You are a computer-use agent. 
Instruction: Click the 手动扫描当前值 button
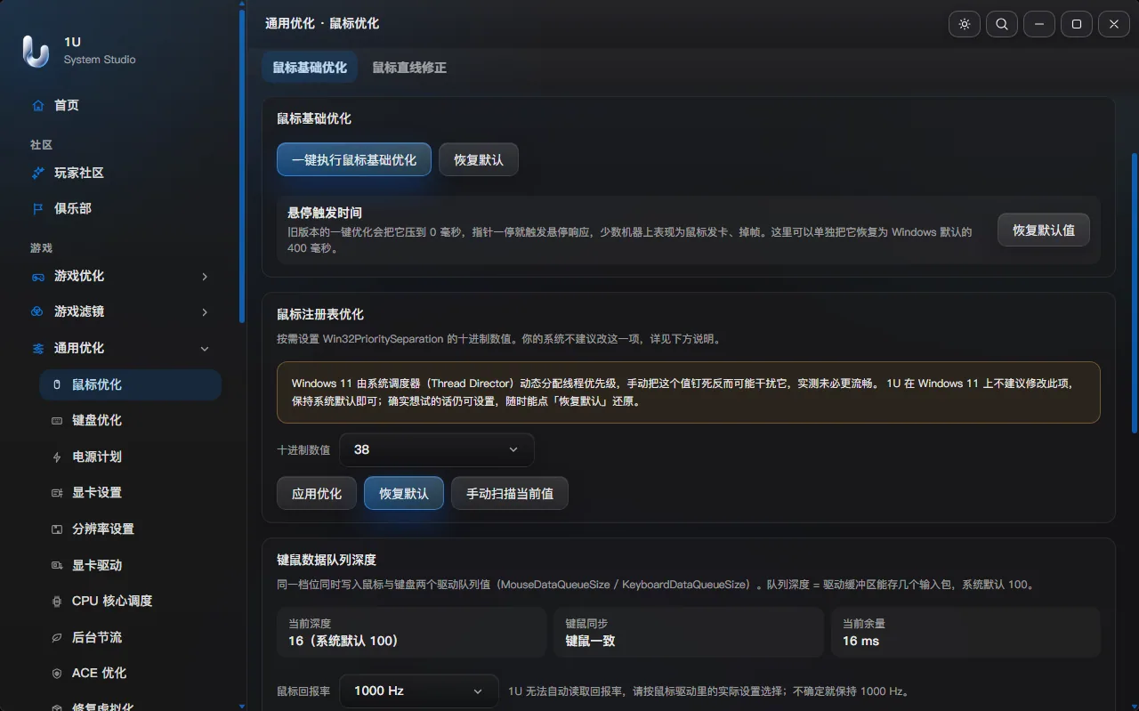point(510,493)
